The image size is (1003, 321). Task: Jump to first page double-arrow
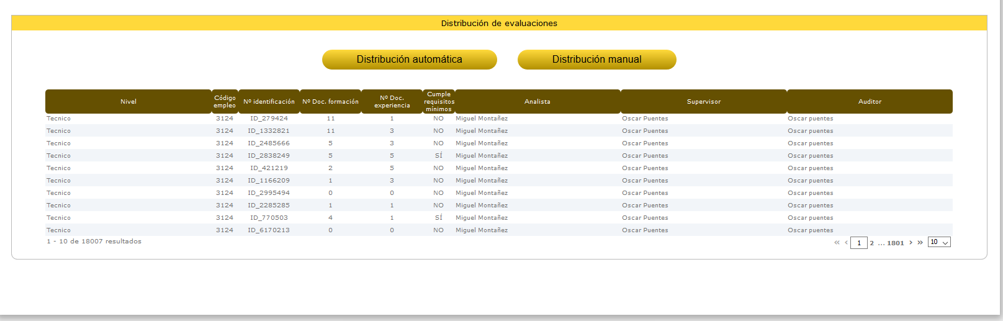pyautogui.click(x=837, y=243)
